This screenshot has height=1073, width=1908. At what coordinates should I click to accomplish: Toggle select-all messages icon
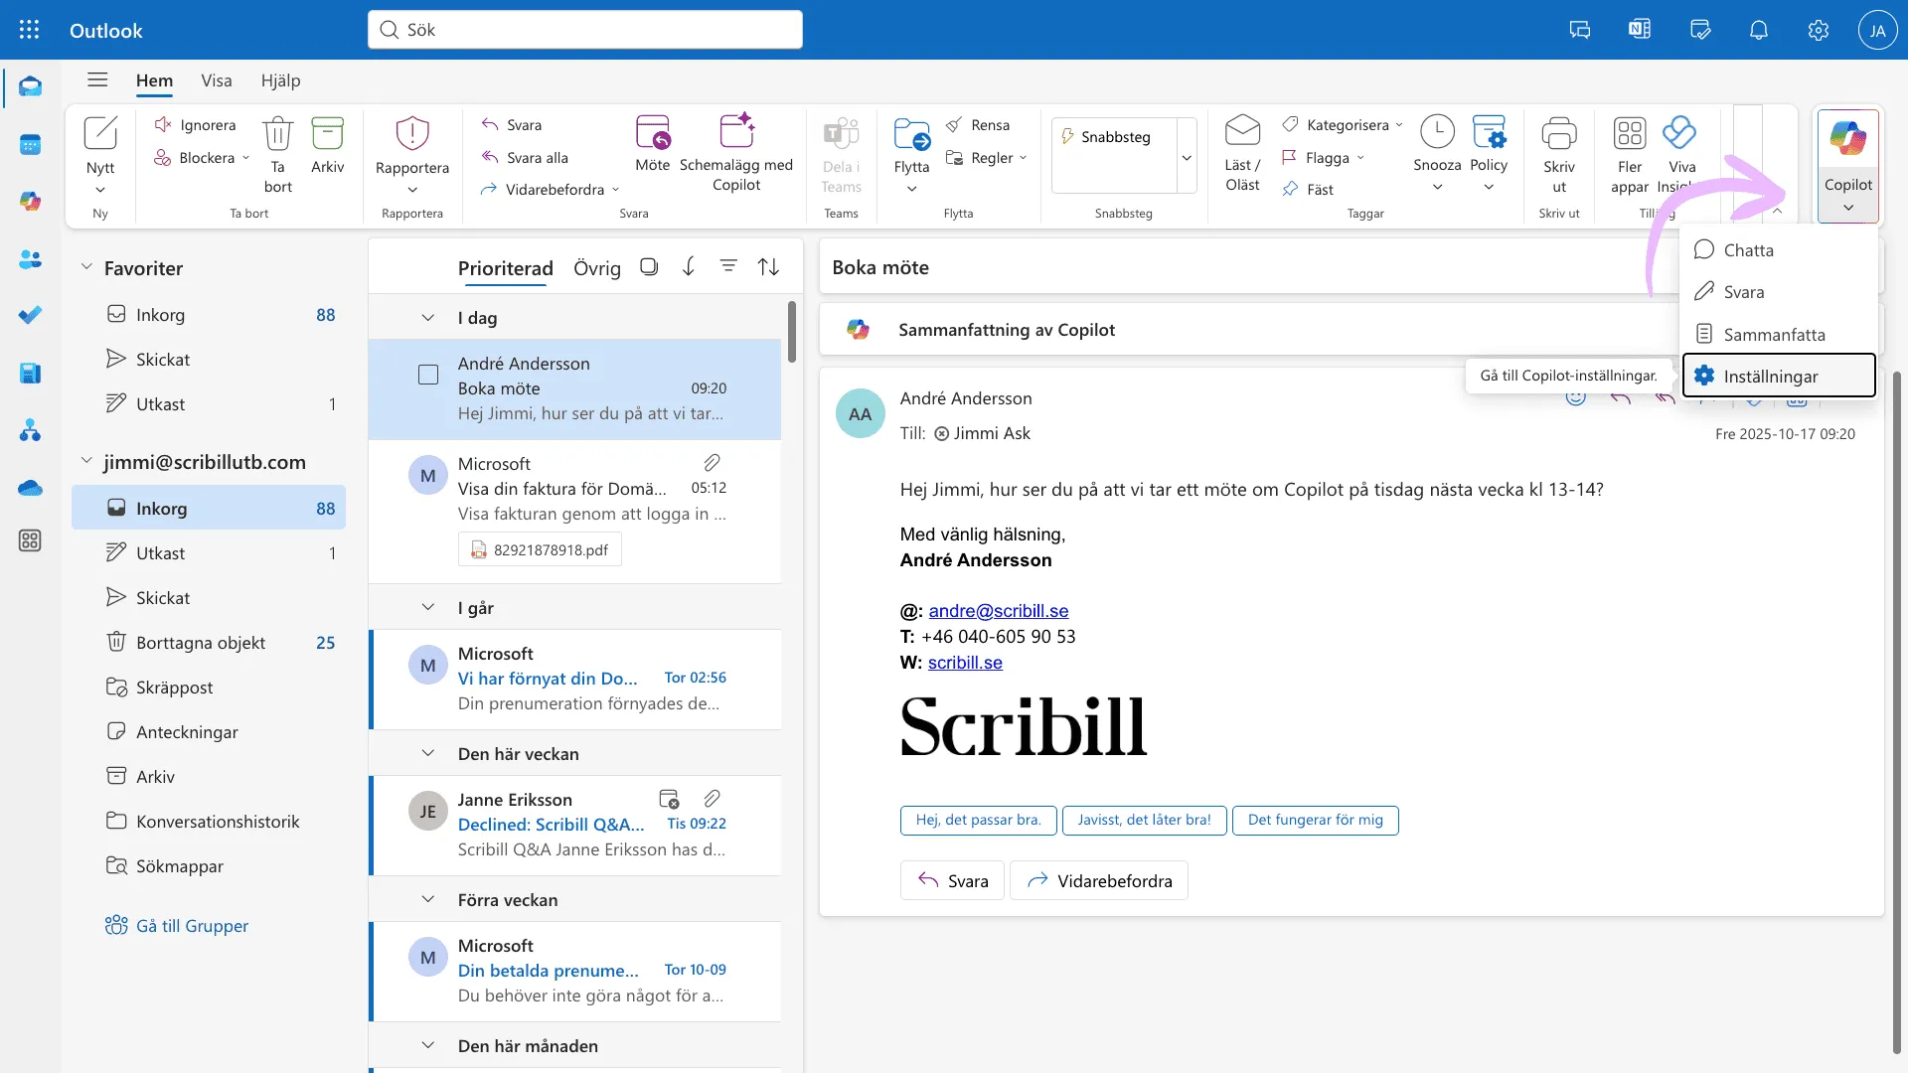(x=649, y=267)
